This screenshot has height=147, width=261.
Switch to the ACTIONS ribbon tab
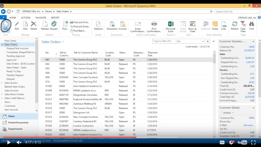[x=26, y=18]
